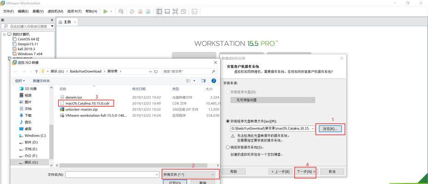
Task: Click the Forward arrow in file dialog
Action: (25, 71)
